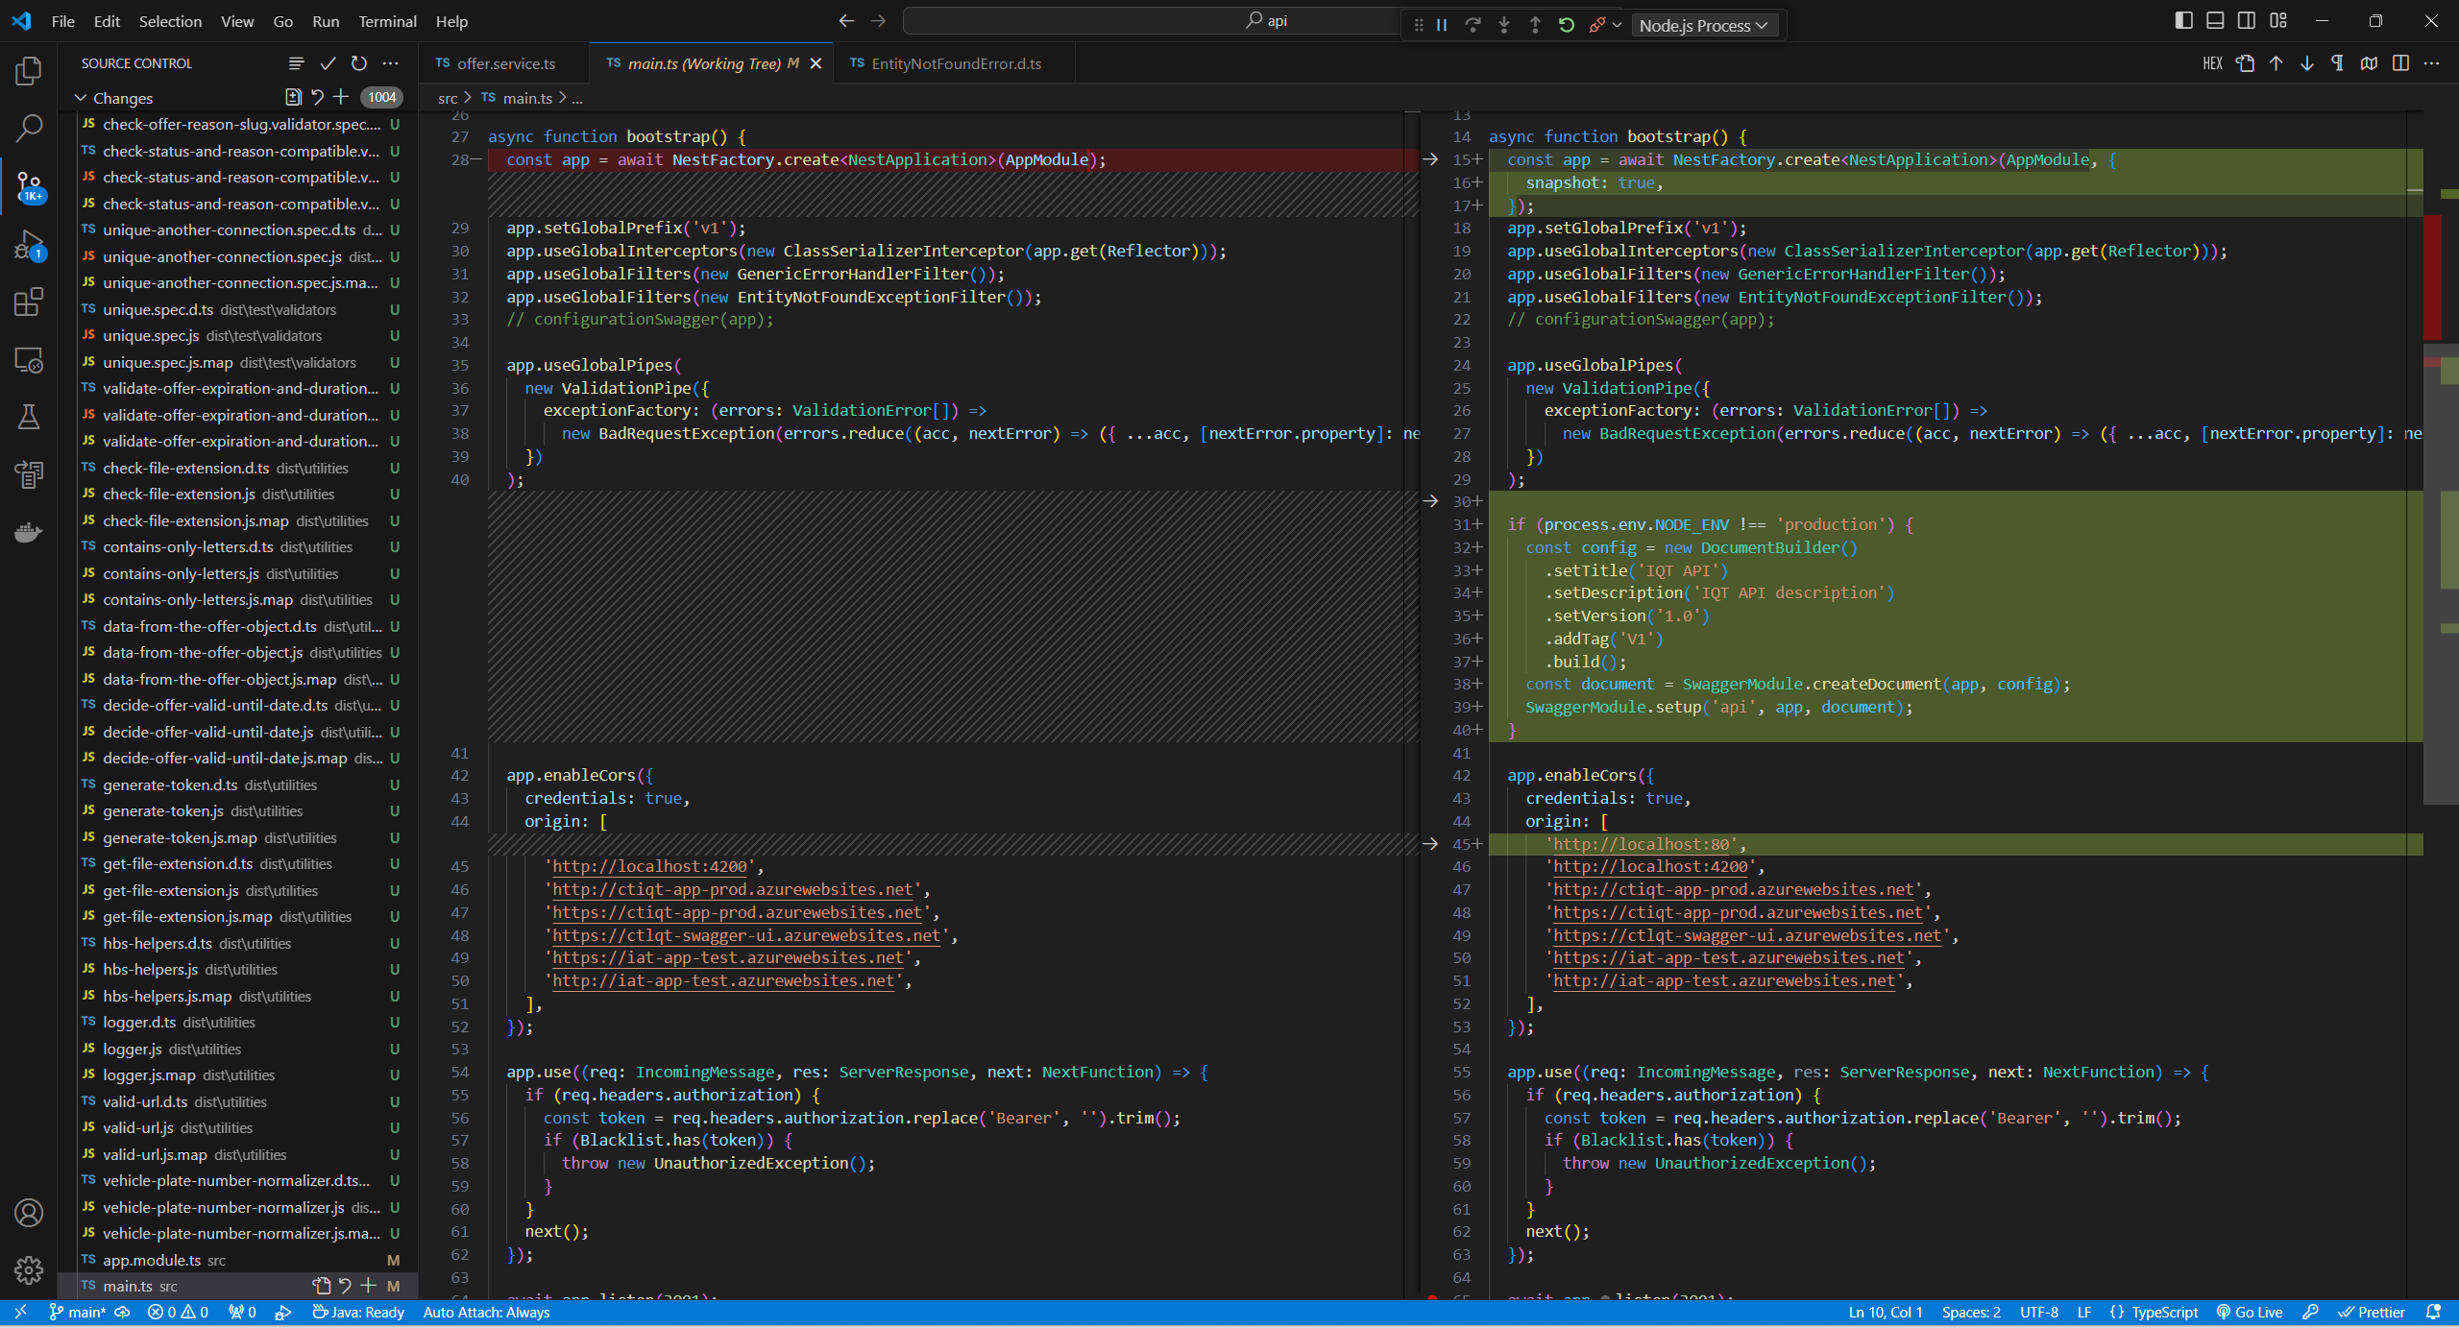Open the Run and Debug view
Screen dimensions: 2459x1328
29,245
